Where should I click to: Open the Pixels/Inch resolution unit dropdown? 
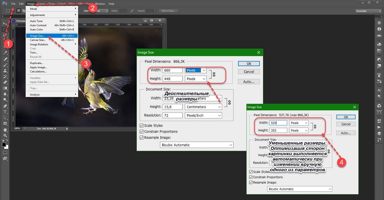(x=204, y=115)
